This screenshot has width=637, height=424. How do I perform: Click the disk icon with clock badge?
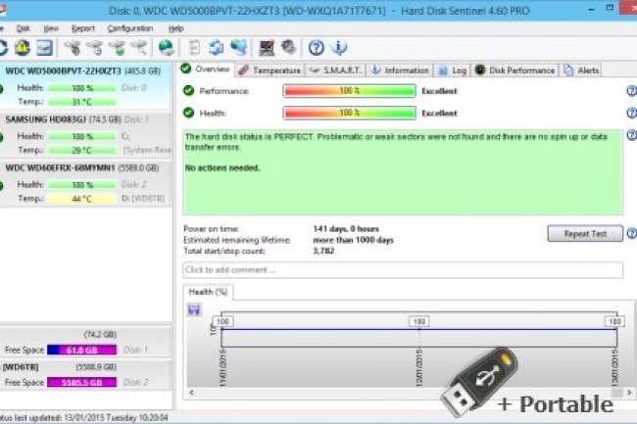click(95, 48)
